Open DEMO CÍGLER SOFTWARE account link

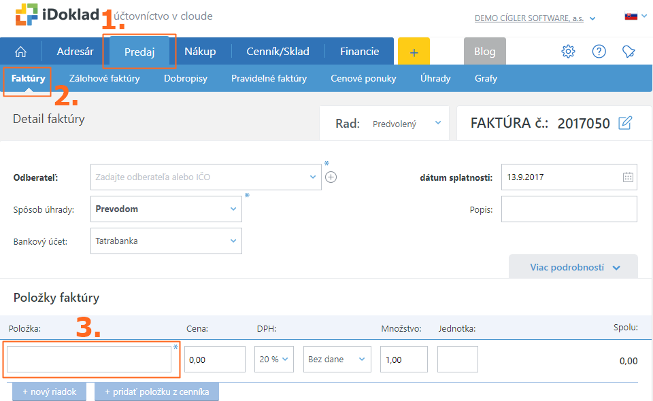coord(529,18)
